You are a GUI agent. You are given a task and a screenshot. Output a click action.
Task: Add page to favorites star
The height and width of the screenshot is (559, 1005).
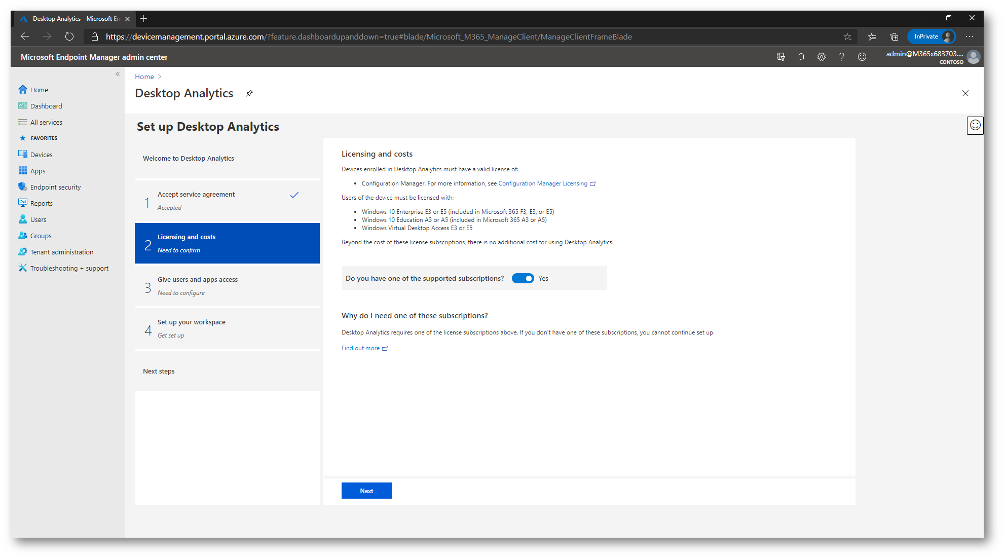click(847, 36)
